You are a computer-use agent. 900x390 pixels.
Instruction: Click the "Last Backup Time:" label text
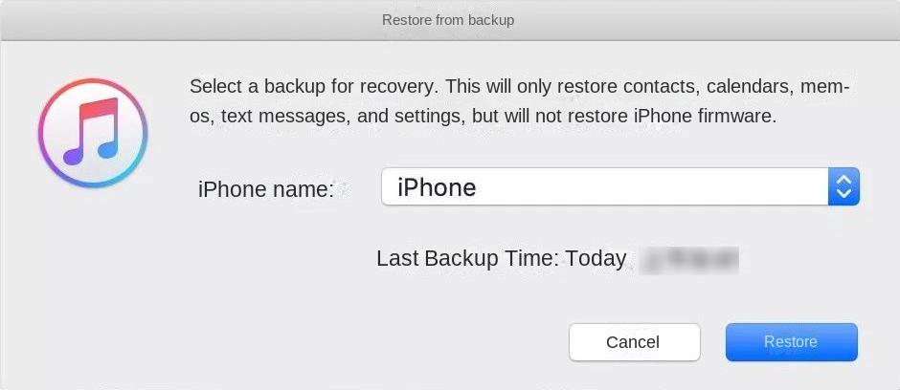tap(467, 258)
